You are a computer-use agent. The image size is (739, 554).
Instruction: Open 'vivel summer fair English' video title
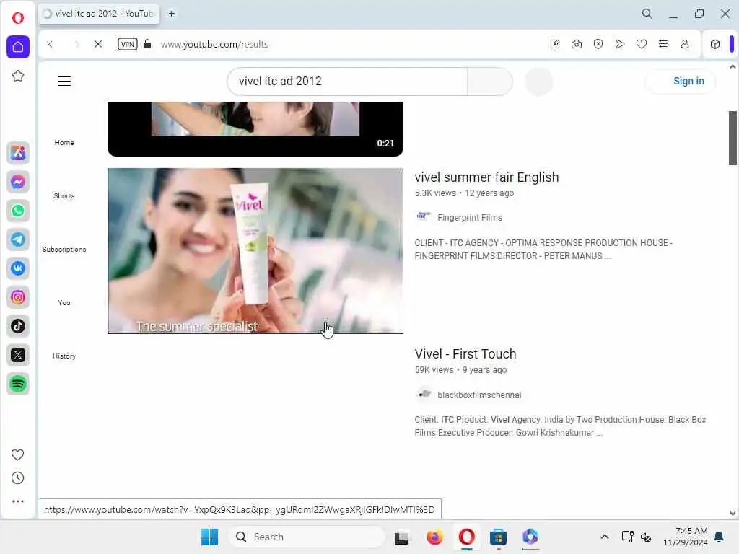(x=487, y=177)
